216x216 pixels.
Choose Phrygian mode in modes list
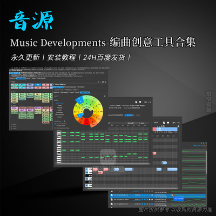click(x=59, y=107)
